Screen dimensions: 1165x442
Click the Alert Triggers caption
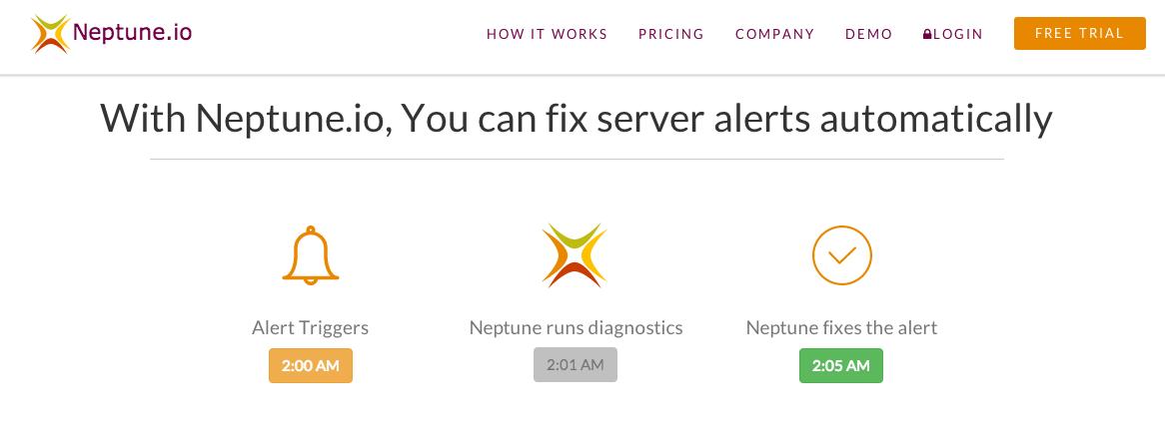310,328
